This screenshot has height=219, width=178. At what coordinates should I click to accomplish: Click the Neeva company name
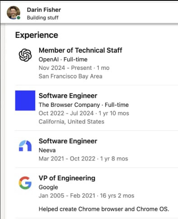[x=47, y=150]
